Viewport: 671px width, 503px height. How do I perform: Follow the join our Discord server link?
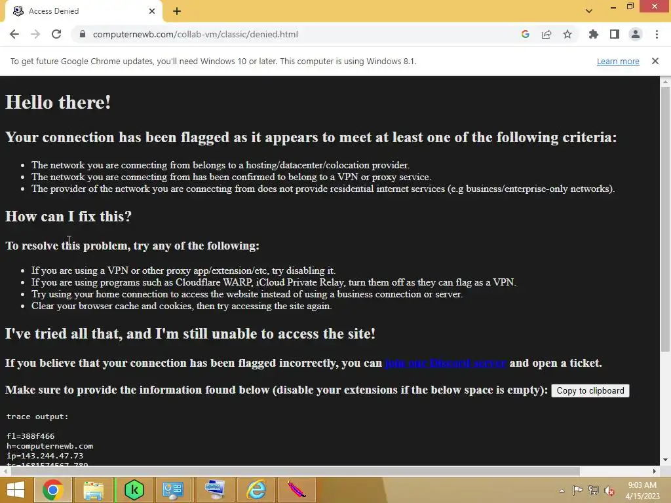point(446,363)
